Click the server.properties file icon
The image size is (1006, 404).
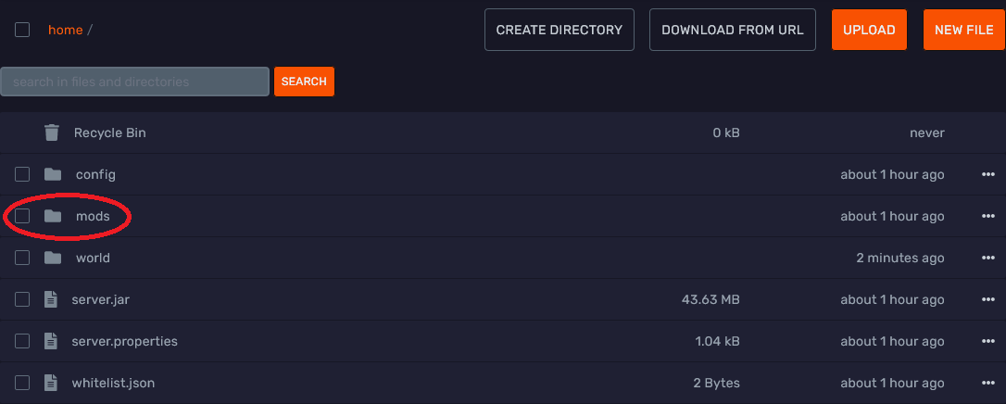click(x=51, y=341)
